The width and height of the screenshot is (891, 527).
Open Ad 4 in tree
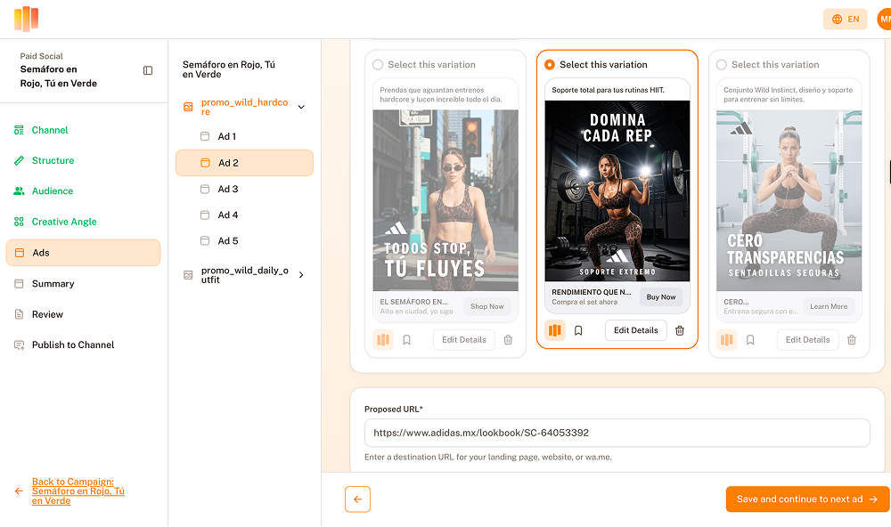[x=228, y=215]
